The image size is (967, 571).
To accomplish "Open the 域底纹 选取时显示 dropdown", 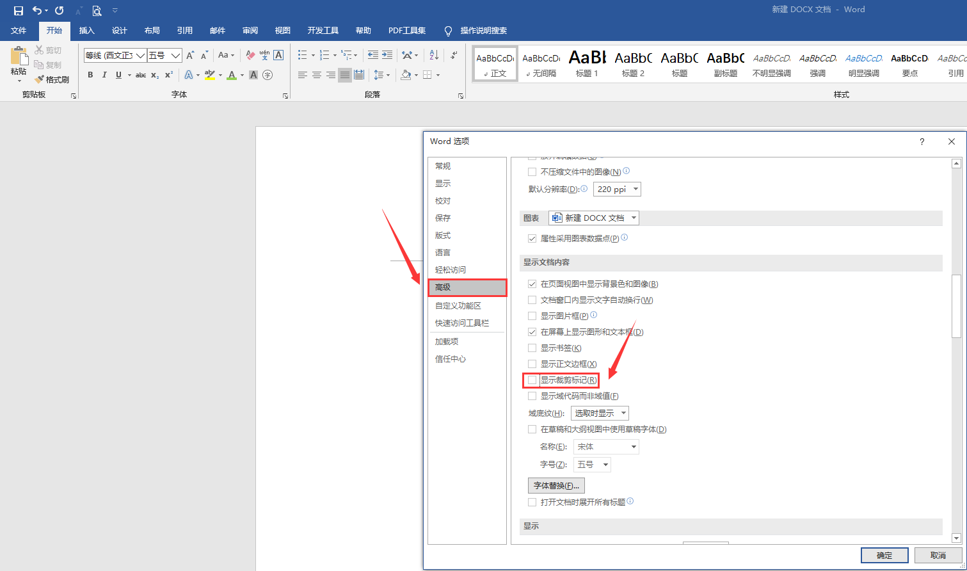I will coord(600,414).
